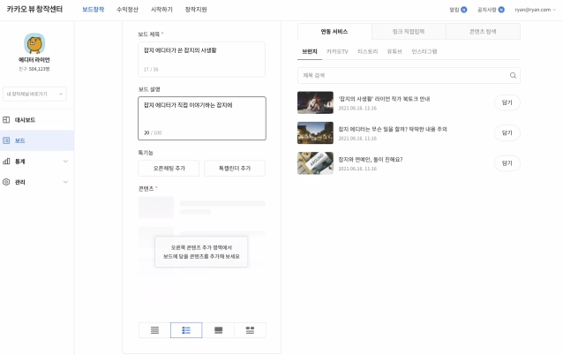
Task: Open the 내 창작채널 바로가기 dropdown
Action: coord(34,94)
